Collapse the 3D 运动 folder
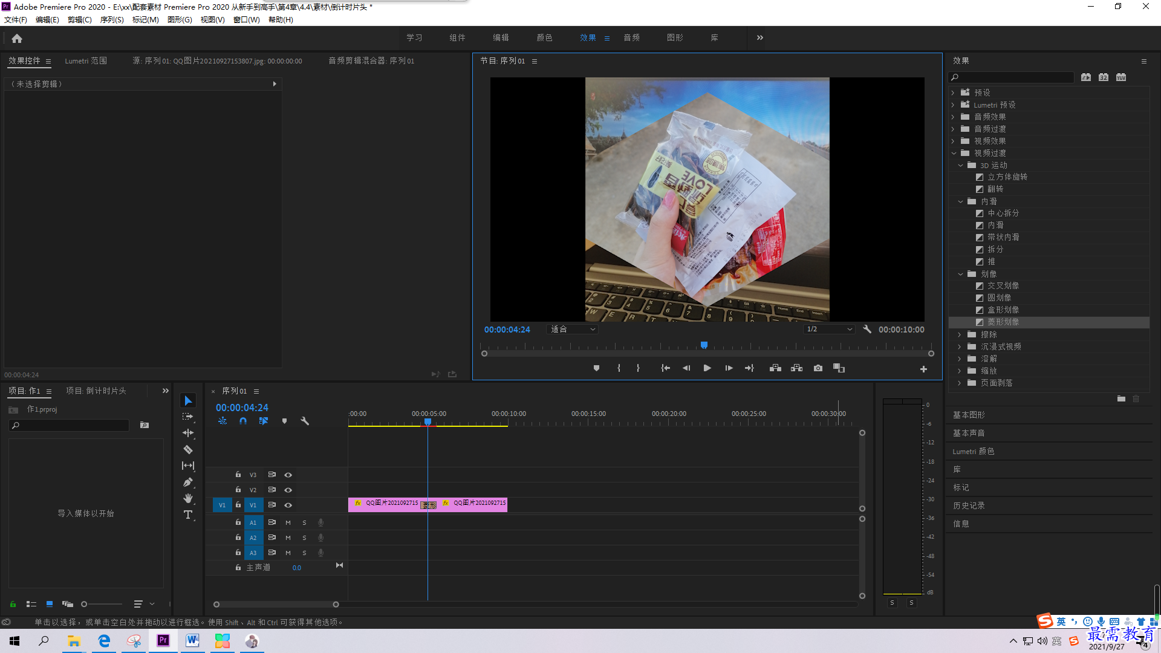 (x=960, y=165)
